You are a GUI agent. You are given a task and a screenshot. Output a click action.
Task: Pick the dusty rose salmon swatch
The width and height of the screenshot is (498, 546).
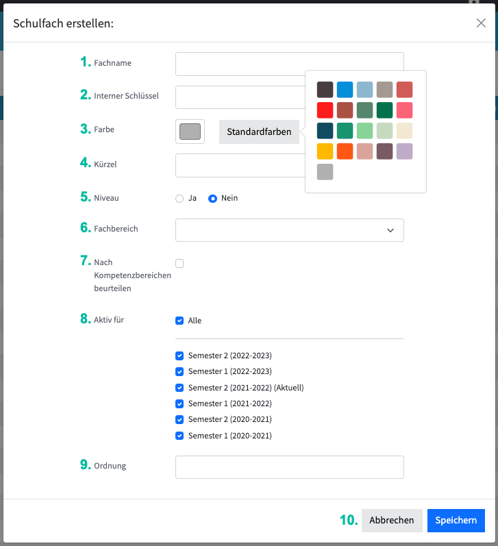[364, 151]
